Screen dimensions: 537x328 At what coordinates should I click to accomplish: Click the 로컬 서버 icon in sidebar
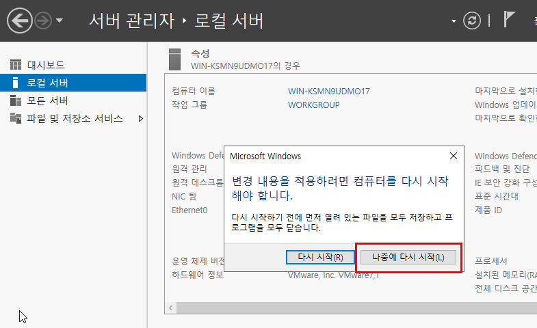coord(15,83)
